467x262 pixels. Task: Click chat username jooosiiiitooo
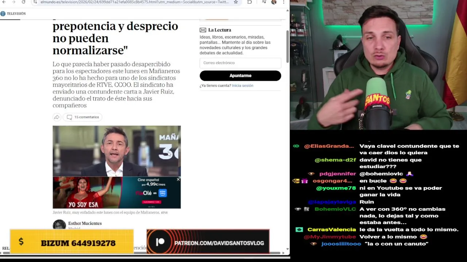click(x=341, y=244)
